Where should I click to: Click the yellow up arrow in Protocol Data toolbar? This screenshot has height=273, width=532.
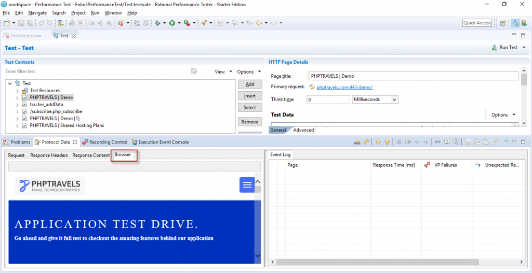pos(387,142)
